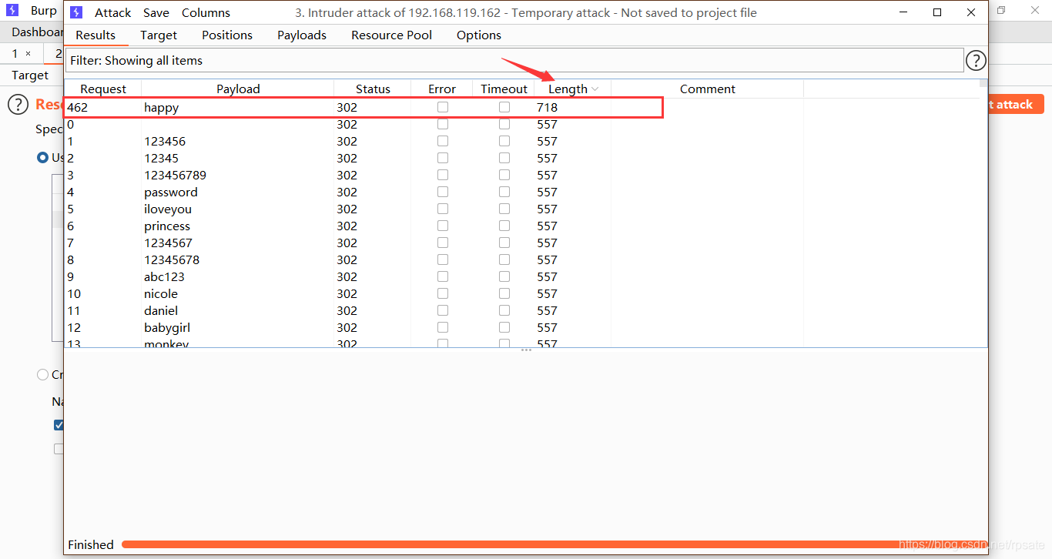Select the first radio button in Burp window
The height and width of the screenshot is (559, 1052).
pos(43,157)
